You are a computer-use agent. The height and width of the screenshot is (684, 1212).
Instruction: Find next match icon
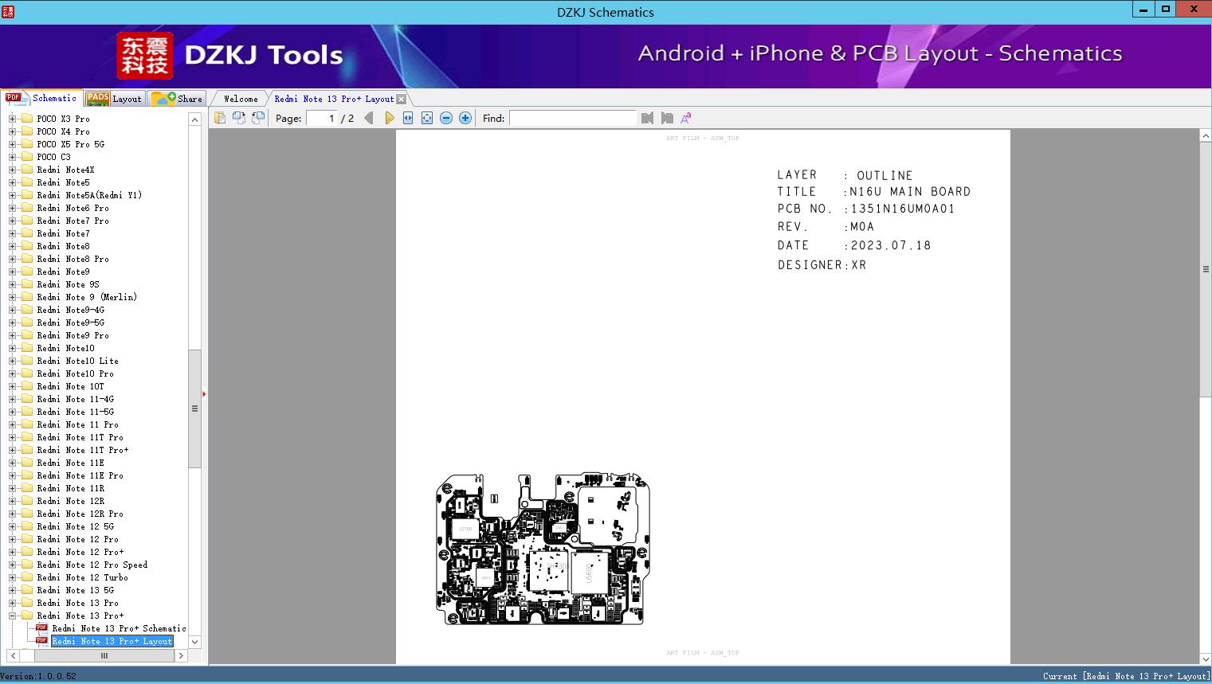[x=667, y=118]
